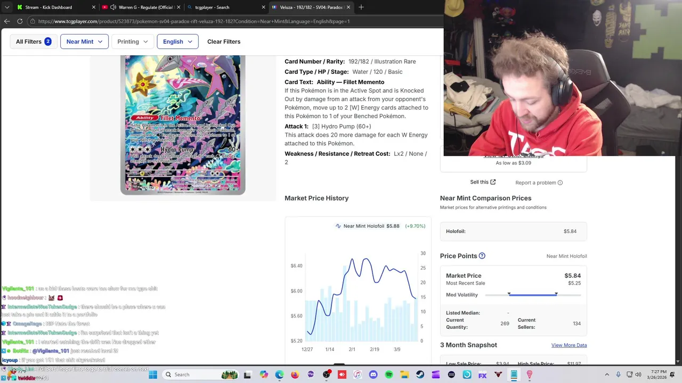This screenshot has width=682, height=383.
Task: Click the Holofoil comparison price row
Action: tap(514, 231)
